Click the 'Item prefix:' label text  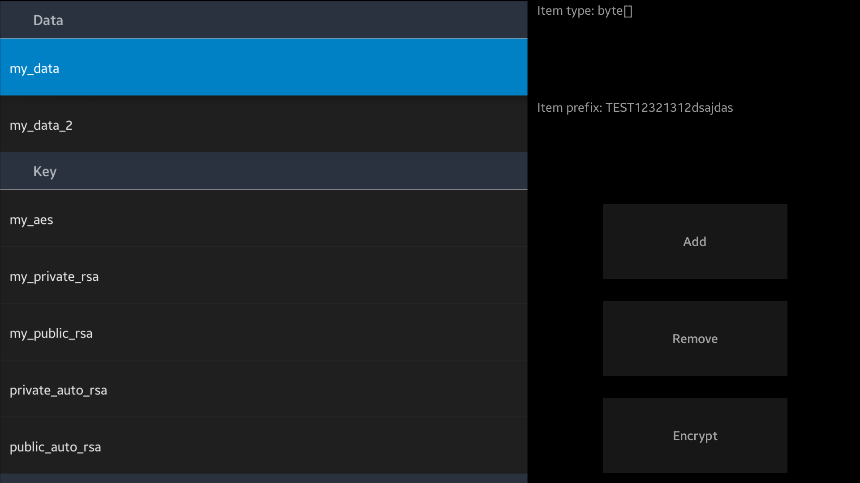[x=569, y=108]
